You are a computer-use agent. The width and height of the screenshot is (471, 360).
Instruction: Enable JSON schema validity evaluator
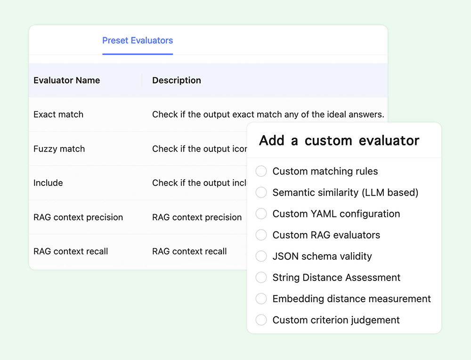(x=261, y=256)
